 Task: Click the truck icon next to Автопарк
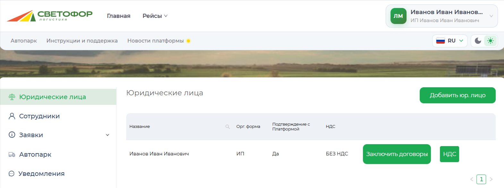click(12, 154)
